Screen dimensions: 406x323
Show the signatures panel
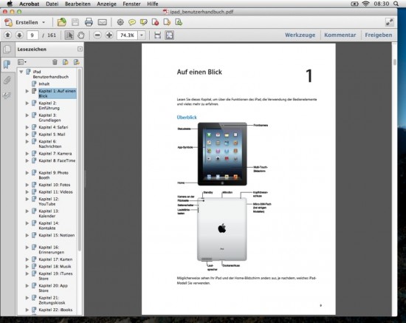pos(7,95)
